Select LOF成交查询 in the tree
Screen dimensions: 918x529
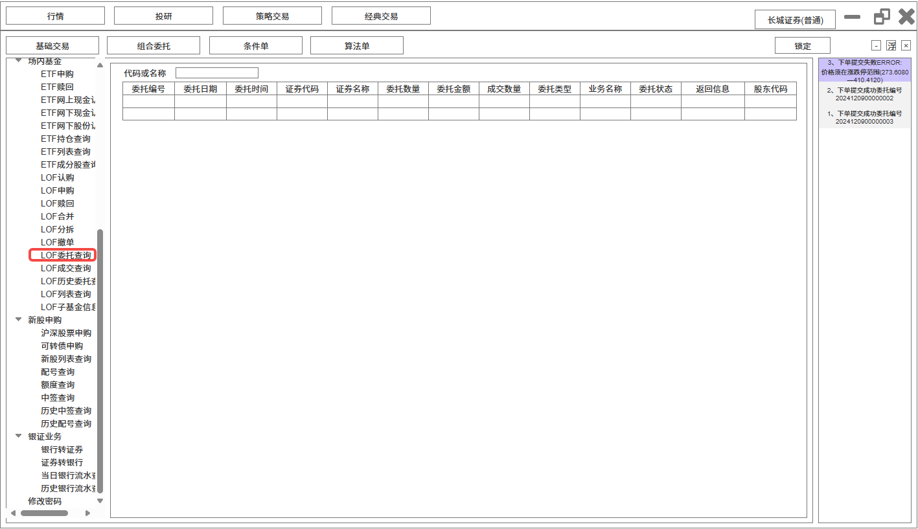click(x=65, y=268)
